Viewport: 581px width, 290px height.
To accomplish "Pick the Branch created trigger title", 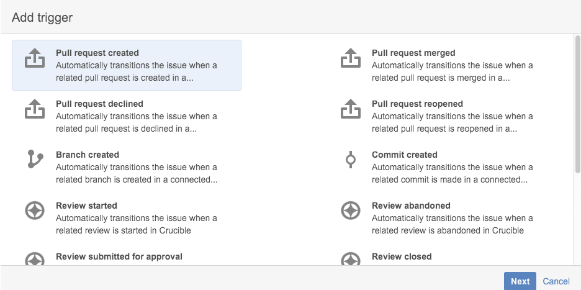I will click(88, 155).
